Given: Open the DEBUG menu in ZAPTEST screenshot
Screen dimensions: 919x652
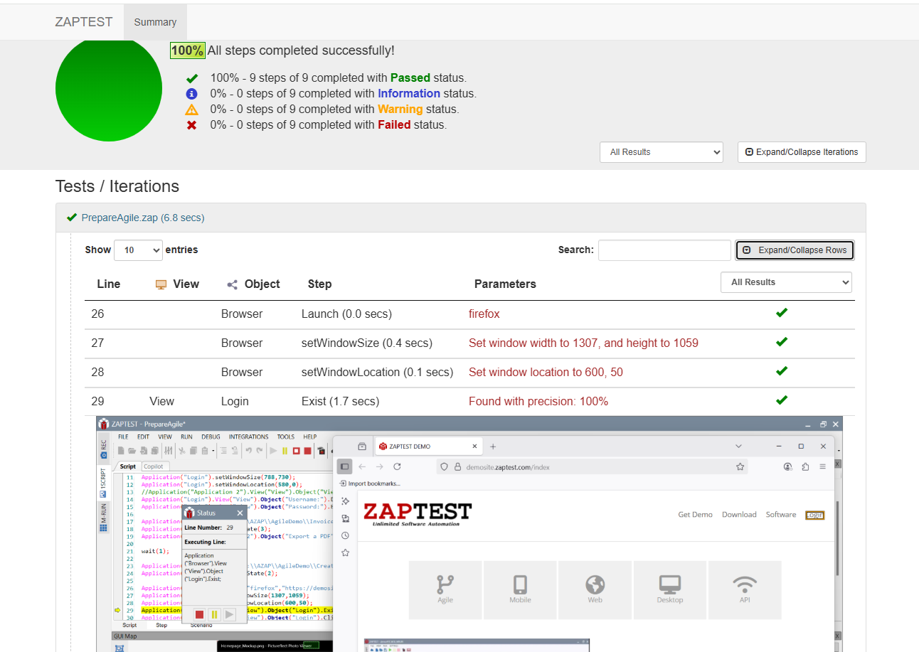Looking at the screenshot, I should 211,437.
